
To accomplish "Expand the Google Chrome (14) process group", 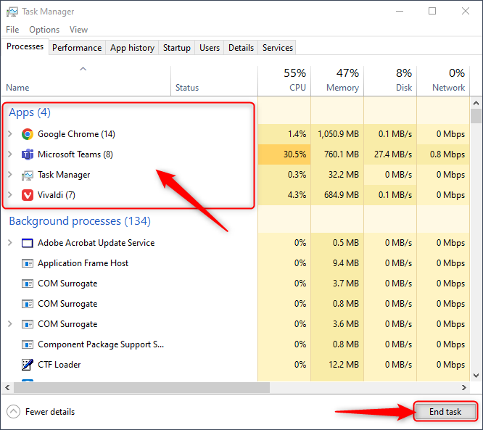I will pyautogui.click(x=10, y=134).
